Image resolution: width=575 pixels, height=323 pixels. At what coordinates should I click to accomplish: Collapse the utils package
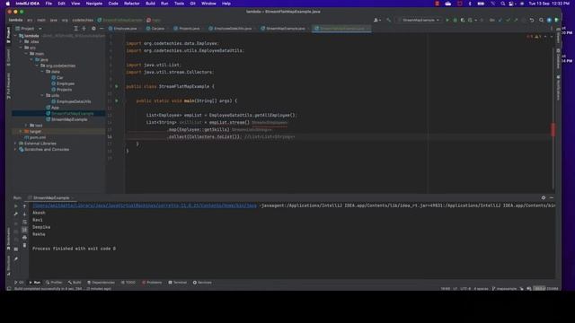click(42, 96)
